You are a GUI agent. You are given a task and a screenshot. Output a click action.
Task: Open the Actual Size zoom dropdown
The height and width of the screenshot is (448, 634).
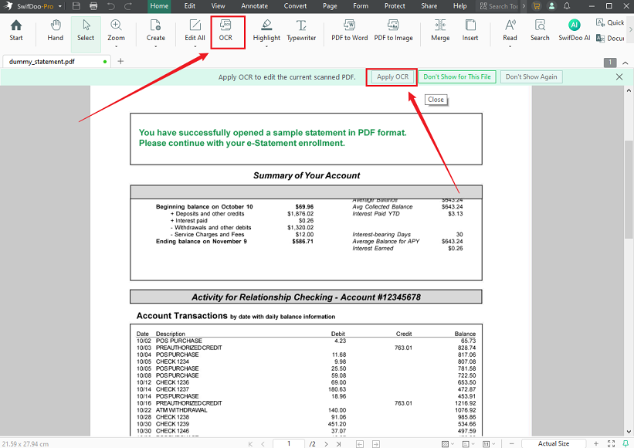tap(554, 443)
